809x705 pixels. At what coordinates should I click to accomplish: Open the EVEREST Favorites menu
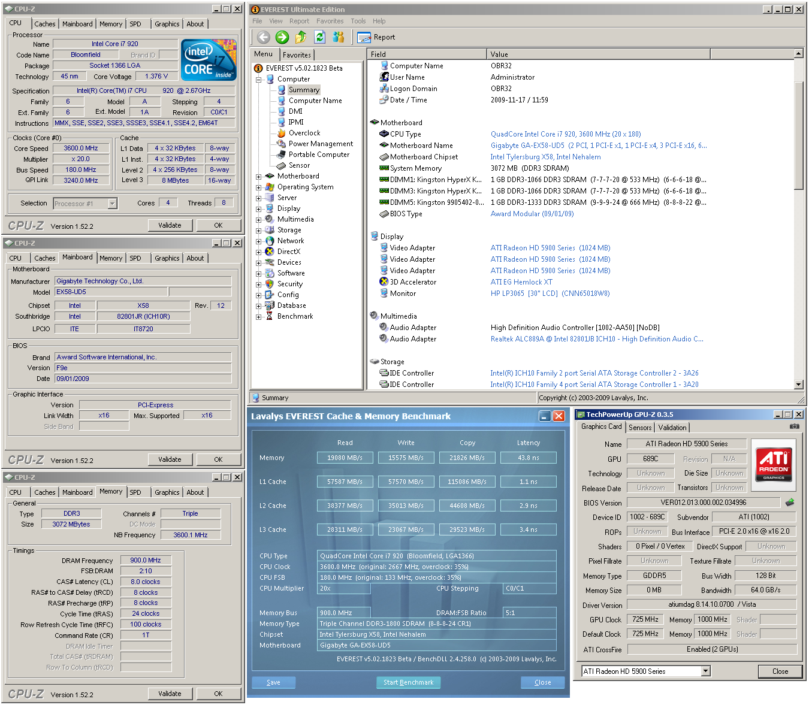[330, 21]
